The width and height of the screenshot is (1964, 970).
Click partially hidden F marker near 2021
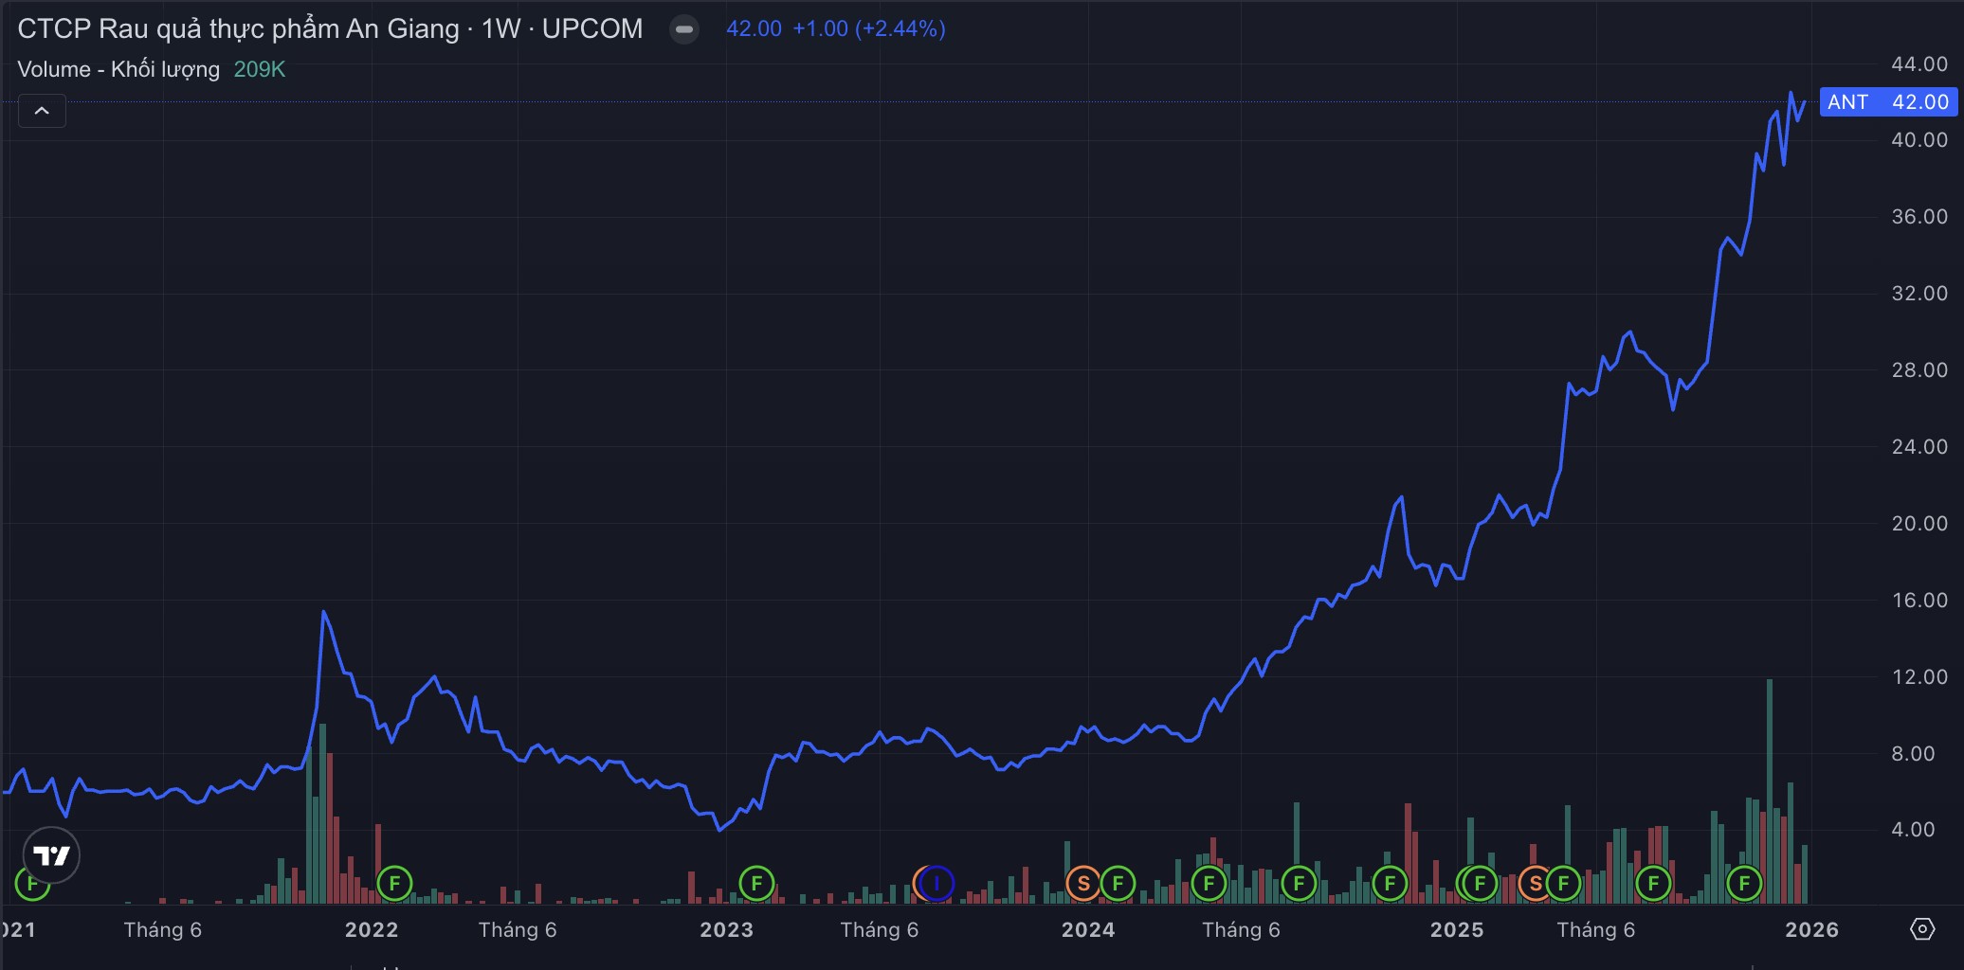click(31, 884)
